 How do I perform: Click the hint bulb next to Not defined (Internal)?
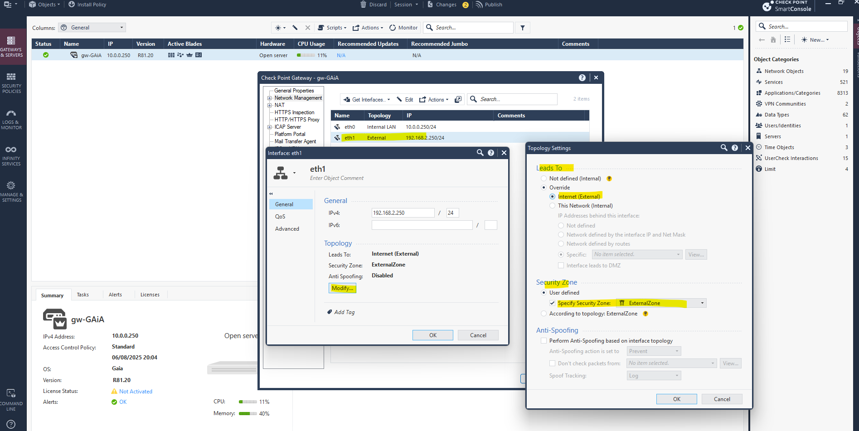click(609, 179)
